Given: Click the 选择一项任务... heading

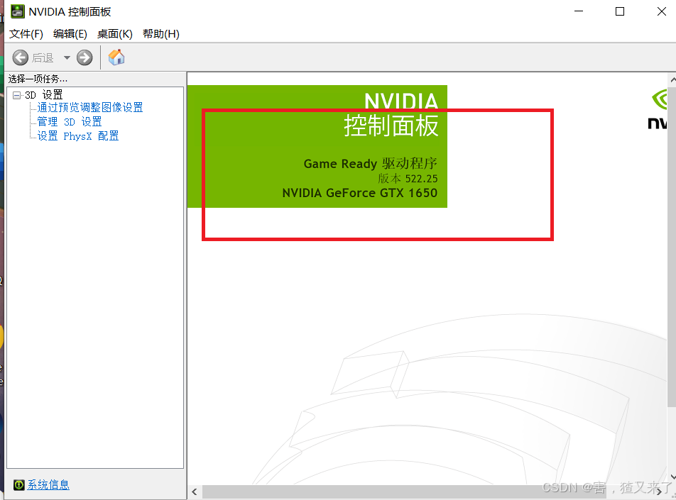Looking at the screenshot, I should [x=38, y=79].
